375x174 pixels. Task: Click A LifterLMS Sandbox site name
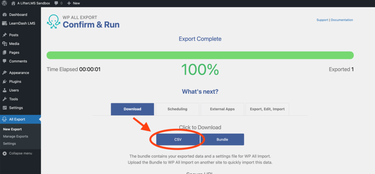coord(33,3)
